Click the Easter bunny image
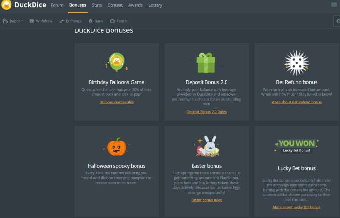This screenshot has width=340, height=218. (207, 147)
